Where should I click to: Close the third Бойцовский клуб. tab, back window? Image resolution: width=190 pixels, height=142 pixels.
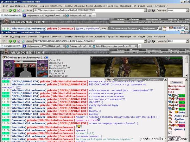tap(90, 15)
